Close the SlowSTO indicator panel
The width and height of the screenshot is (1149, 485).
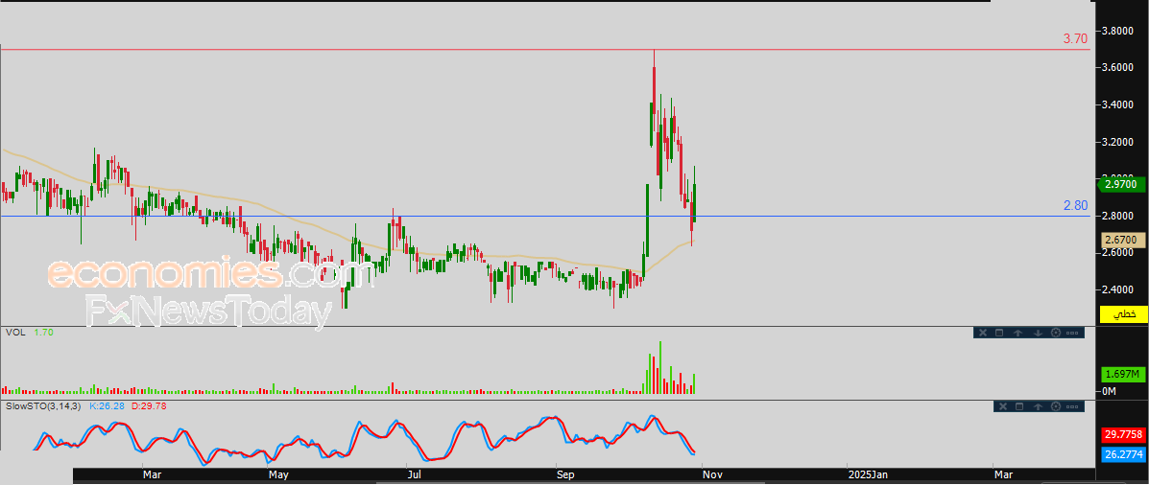click(x=1002, y=406)
